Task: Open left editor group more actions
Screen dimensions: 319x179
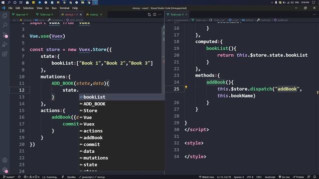Action: tap(160, 14)
